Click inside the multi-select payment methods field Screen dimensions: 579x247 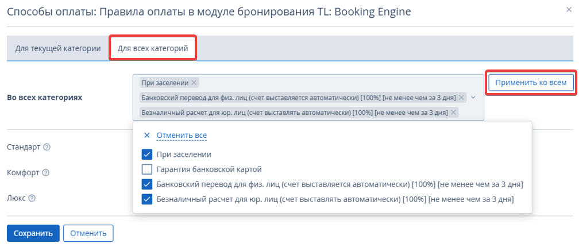308,98
